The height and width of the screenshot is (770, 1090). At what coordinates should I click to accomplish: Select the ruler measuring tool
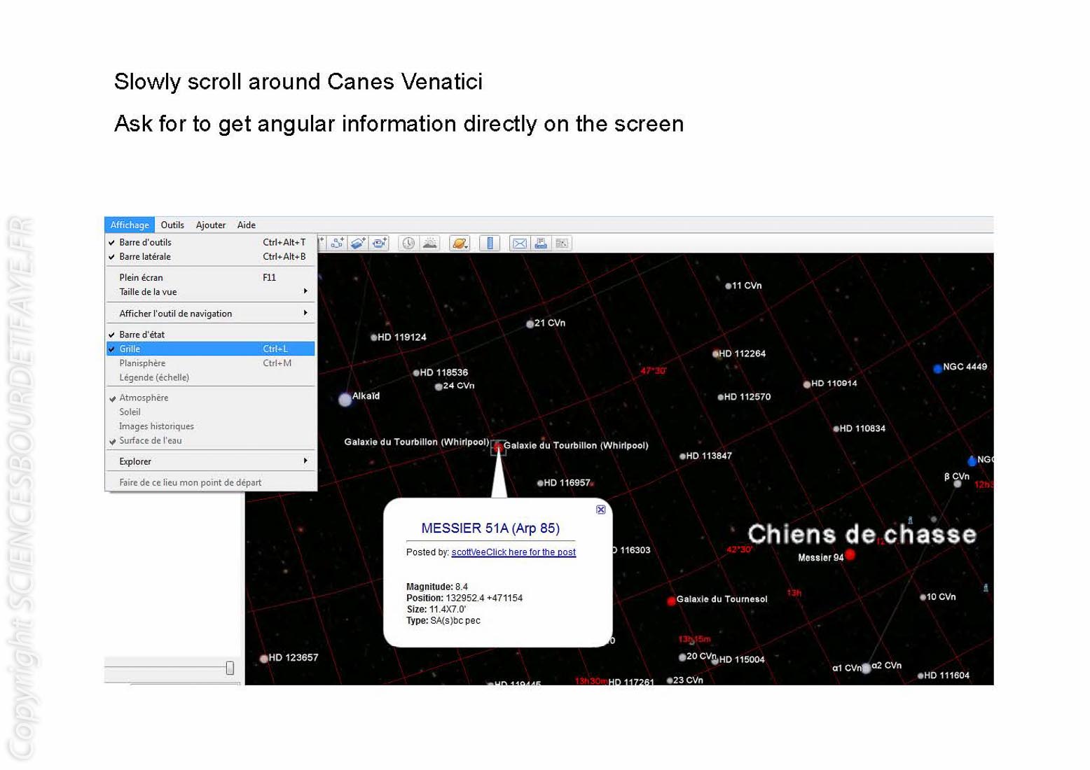pyautogui.click(x=490, y=243)
